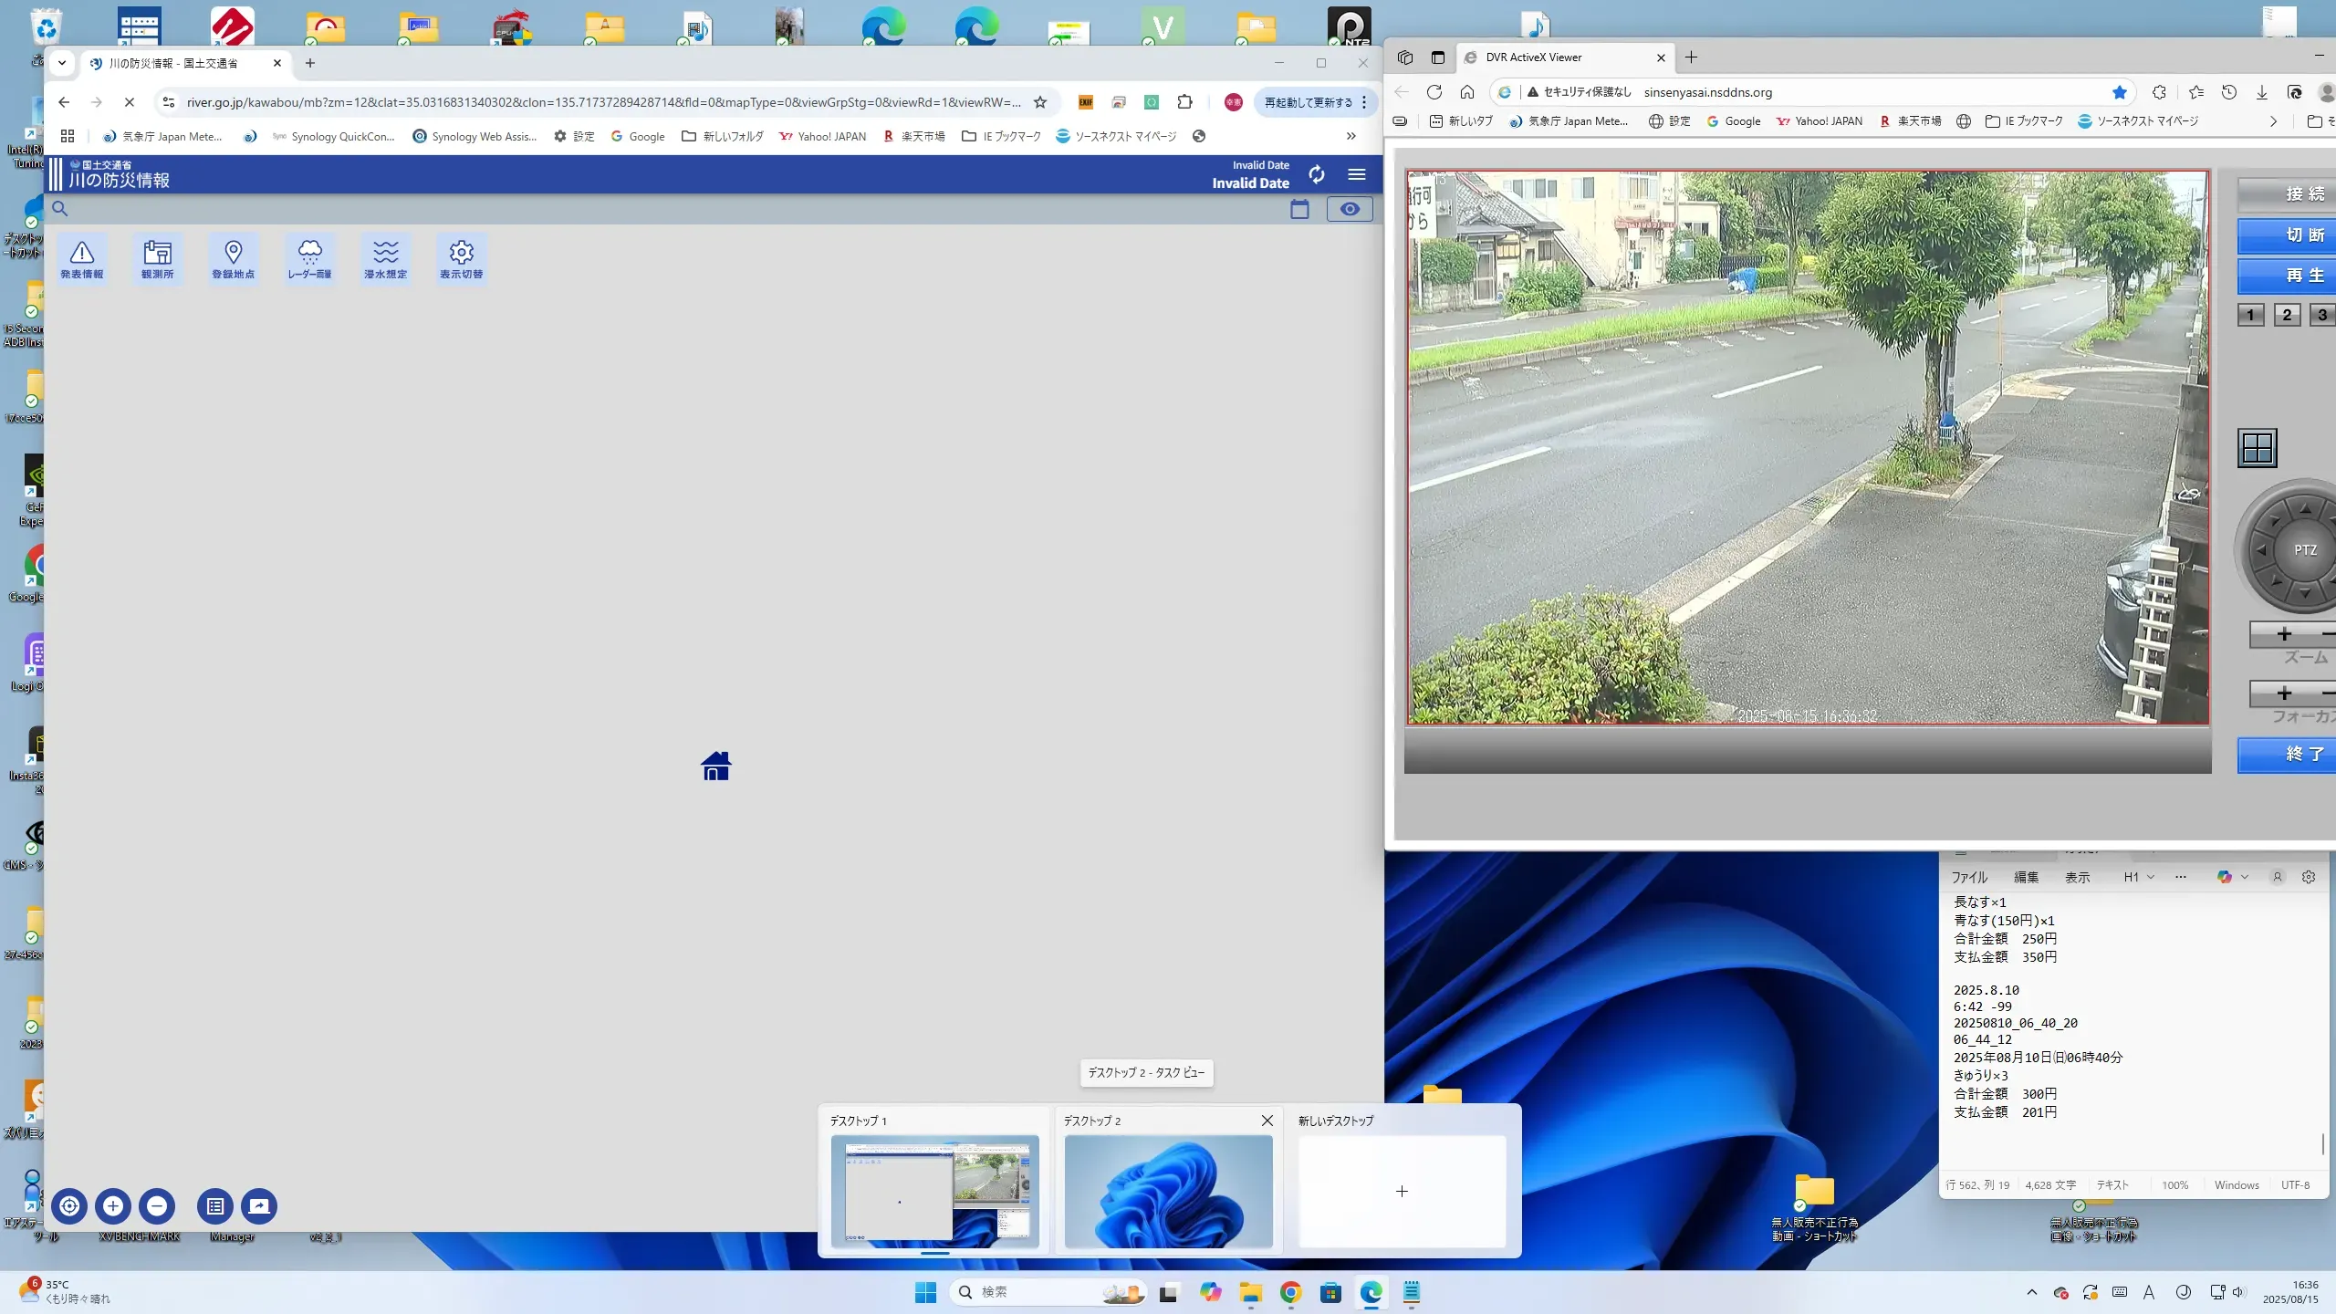Show the レーダー雨量 radar rainfall layer
Viewport: 2336px width, 1314px height.
coord(309,258)
